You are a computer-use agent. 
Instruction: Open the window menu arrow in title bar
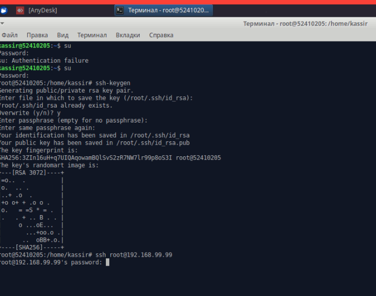coord(2,23)
